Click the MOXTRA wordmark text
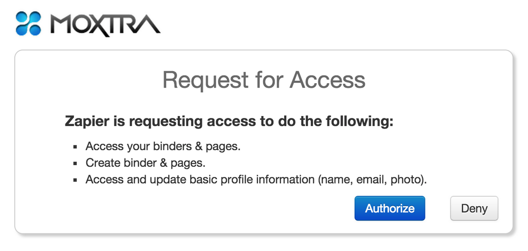Screen dimensions: 528x251 (105, 24)
